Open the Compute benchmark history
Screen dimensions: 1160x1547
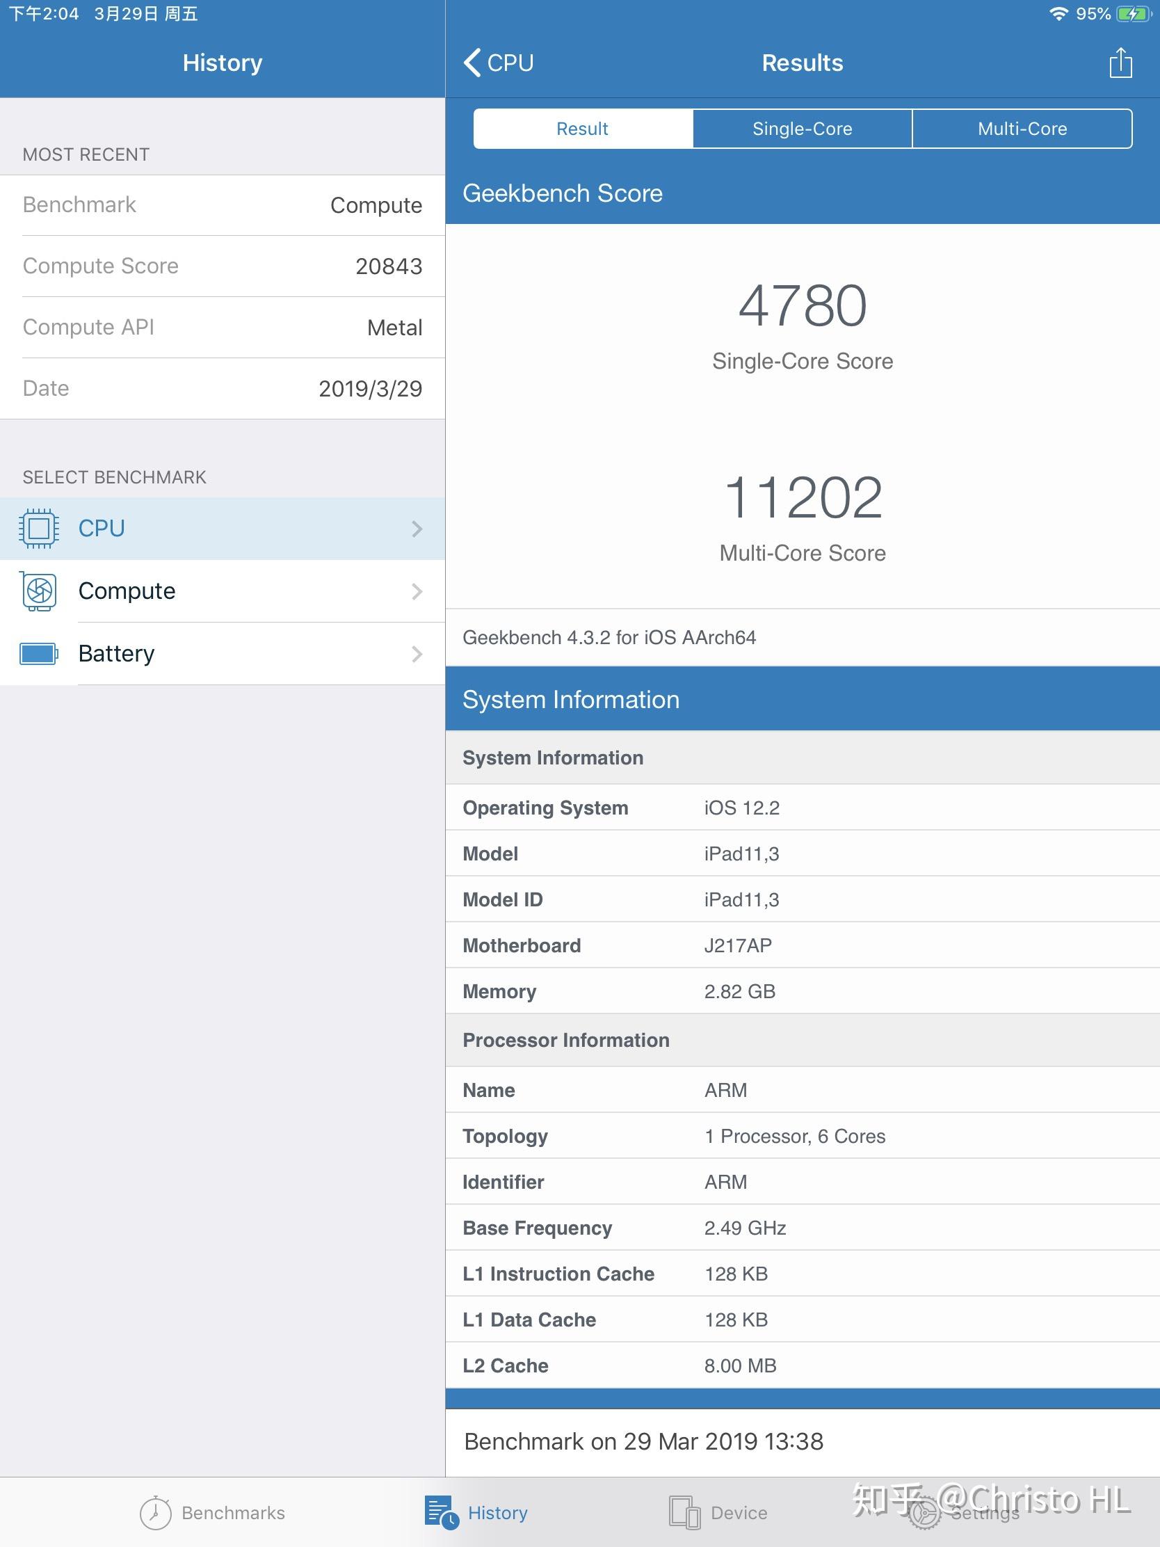click(223, 591)
